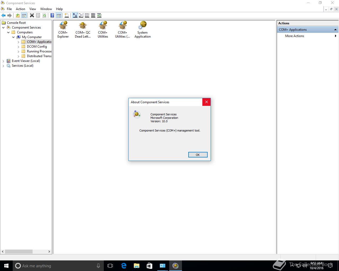Expand the COM+ Applications tree node
This screenshot has height=271, width=339.
pyautogui.click(x=19, y=42)
